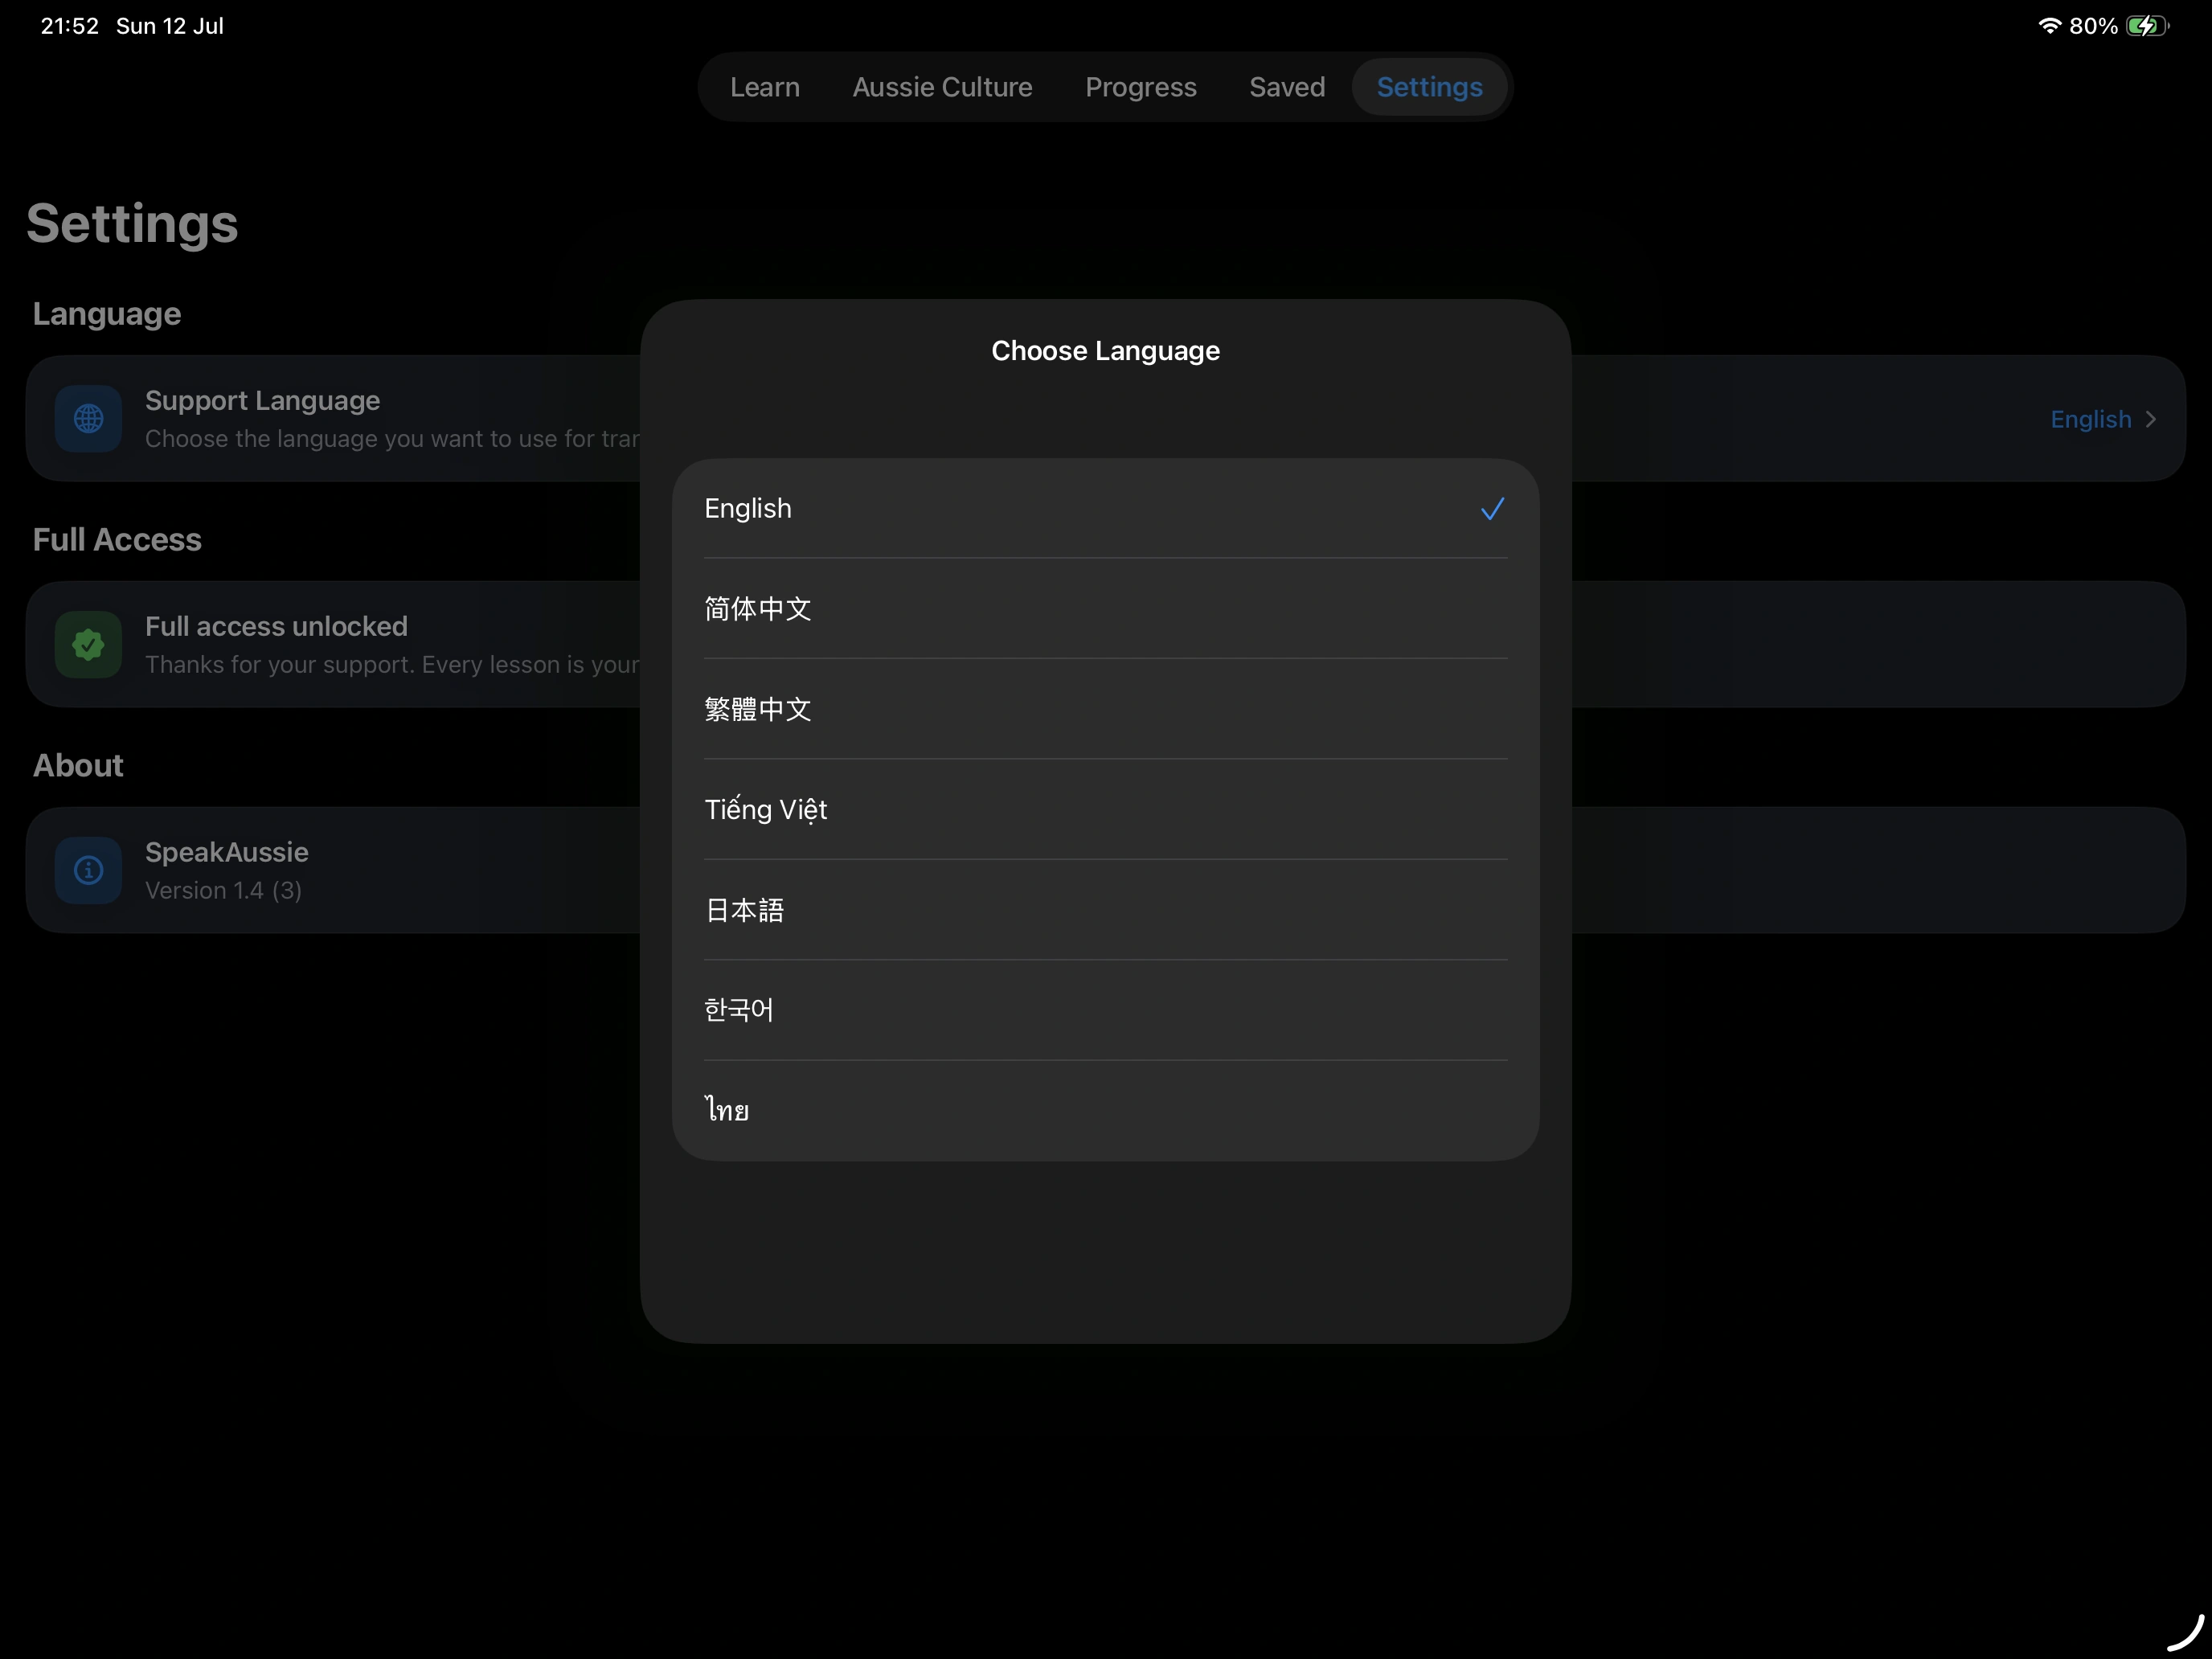Choose Tiếng Việt from the language list

(1105, 810)
